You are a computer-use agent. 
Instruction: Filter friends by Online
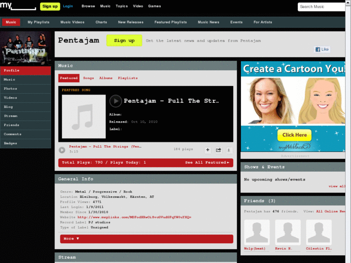[331, 211]
